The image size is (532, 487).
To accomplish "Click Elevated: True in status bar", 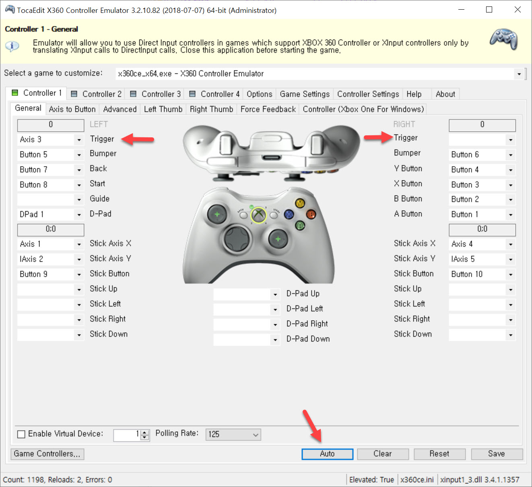I will 371,480.
